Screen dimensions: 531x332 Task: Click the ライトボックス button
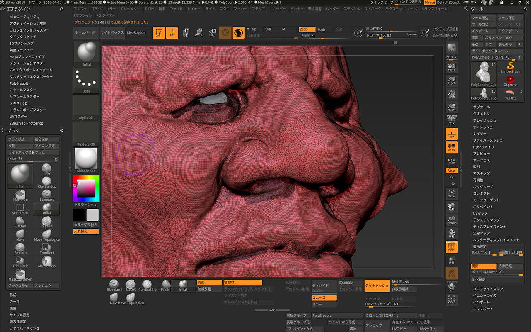pyautogui.click(x=112, y=32)
